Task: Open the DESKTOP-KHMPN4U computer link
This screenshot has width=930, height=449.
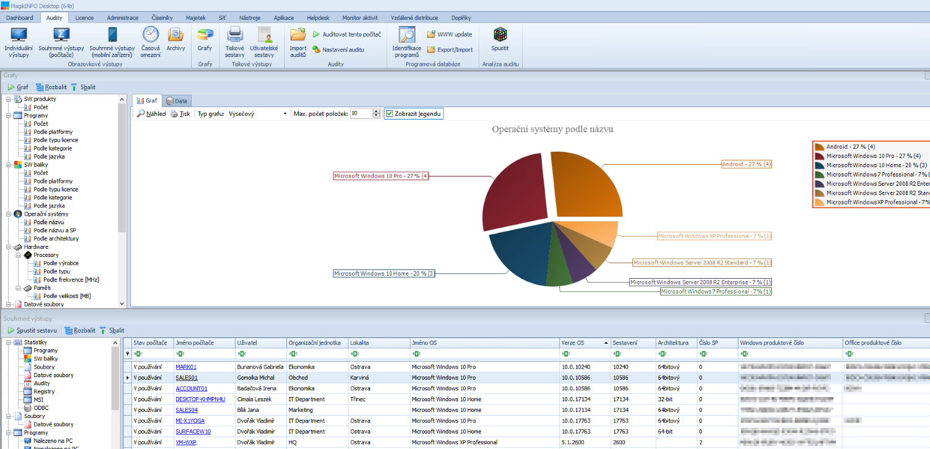Action: 200,399
